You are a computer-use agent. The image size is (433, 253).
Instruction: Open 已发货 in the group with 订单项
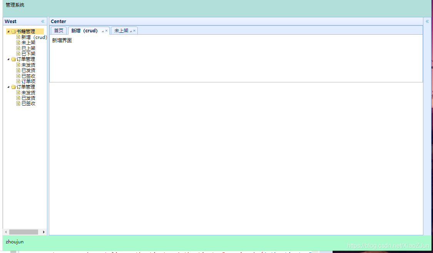28,70
